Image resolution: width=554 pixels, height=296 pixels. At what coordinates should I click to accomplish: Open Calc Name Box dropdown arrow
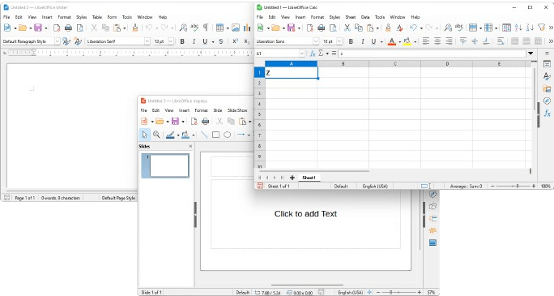302,54
